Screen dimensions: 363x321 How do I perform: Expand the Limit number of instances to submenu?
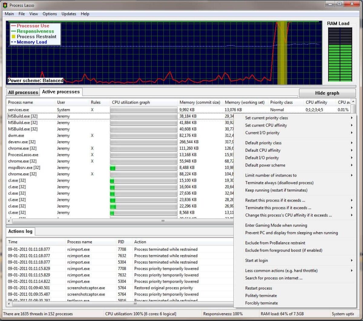(271, 175)
